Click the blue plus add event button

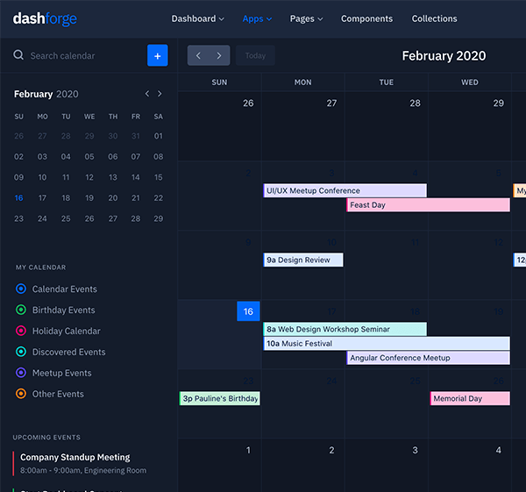[157, 55]
